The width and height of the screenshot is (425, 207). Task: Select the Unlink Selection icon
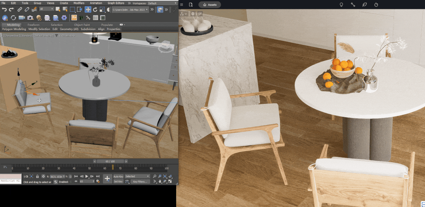(27, 9)
